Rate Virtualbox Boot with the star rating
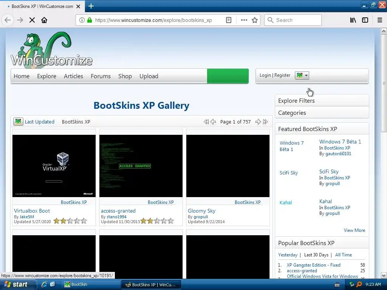This screenshot has width=387, height=290. click(x=70, y=221)
